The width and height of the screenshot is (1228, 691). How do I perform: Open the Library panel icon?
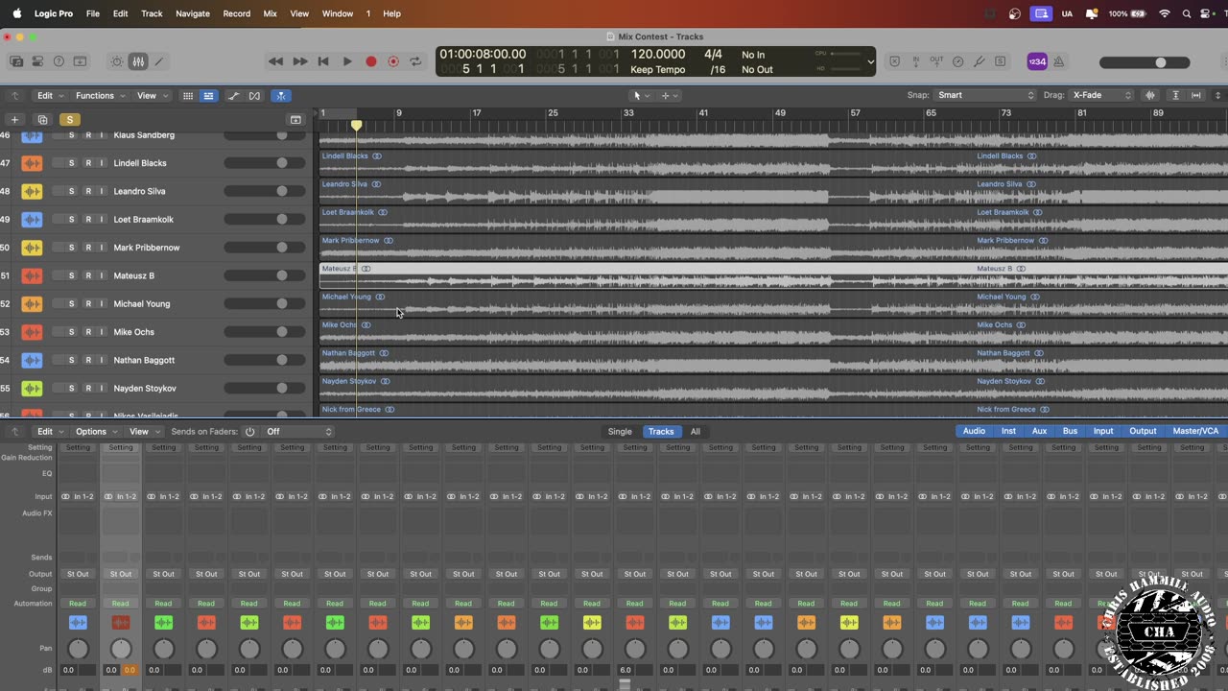[x=16, y=61]
